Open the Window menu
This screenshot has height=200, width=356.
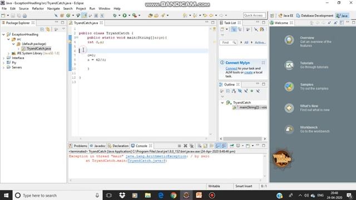[104, 8]
